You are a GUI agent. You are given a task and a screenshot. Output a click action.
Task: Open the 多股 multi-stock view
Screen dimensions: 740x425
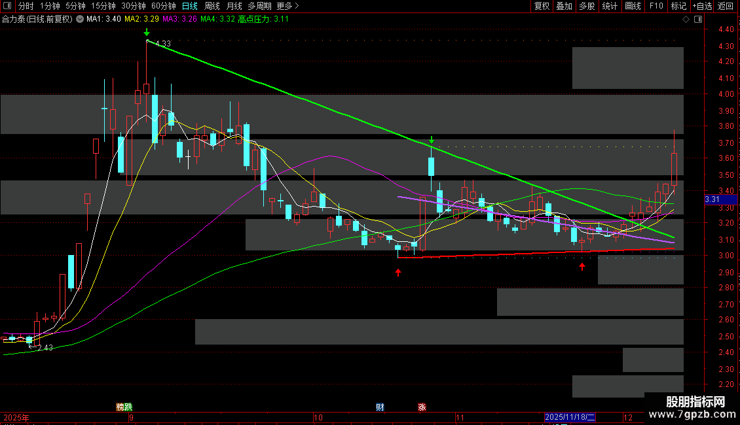coord(587,6)
